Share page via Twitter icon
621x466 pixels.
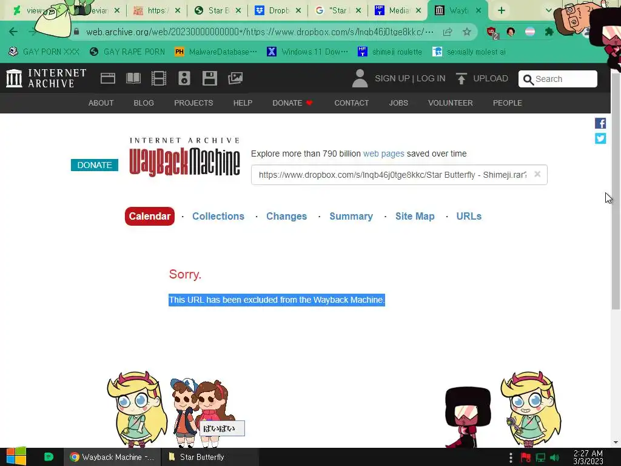pyautogui.click(x=600, y=138)
